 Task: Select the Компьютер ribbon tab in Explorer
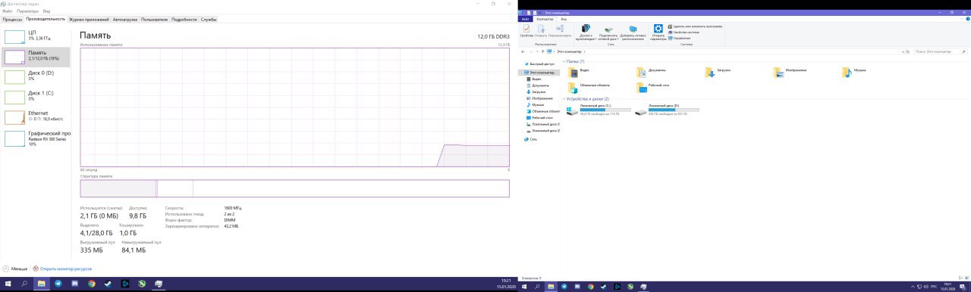545,19
